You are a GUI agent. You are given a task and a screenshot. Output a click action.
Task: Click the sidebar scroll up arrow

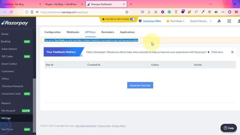pos(34,31)
